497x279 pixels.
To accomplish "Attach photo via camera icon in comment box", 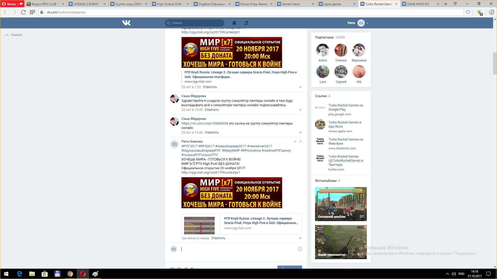I will click(x=174, y=249).
